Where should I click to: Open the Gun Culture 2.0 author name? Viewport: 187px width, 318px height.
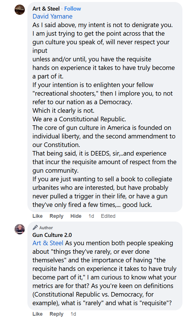tap(52, 235)
